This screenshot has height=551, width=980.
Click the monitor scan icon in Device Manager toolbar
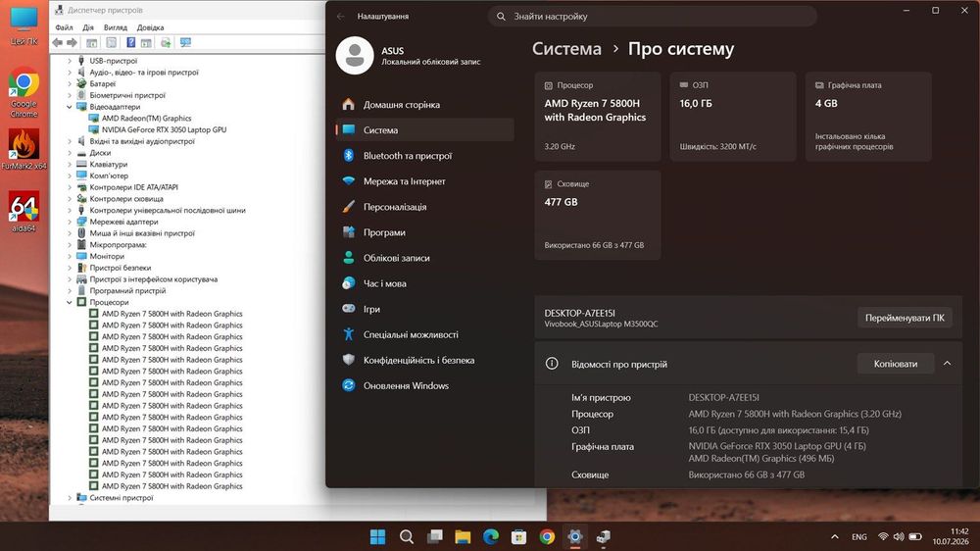185,42
